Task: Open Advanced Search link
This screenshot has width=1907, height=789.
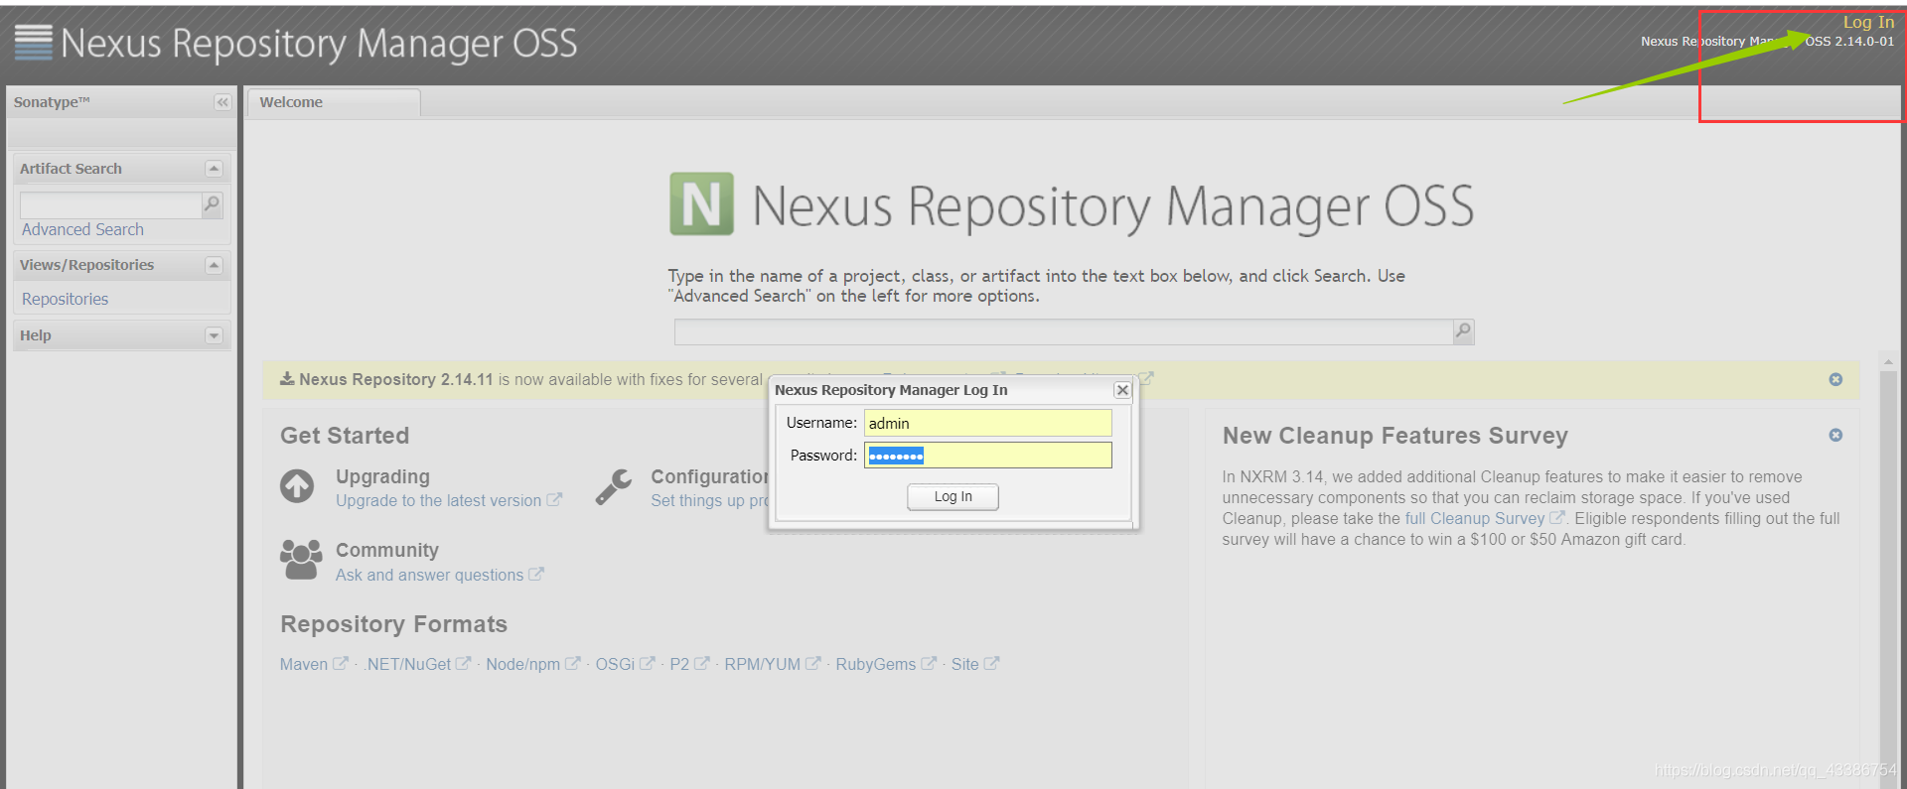Action: (82, 229)
